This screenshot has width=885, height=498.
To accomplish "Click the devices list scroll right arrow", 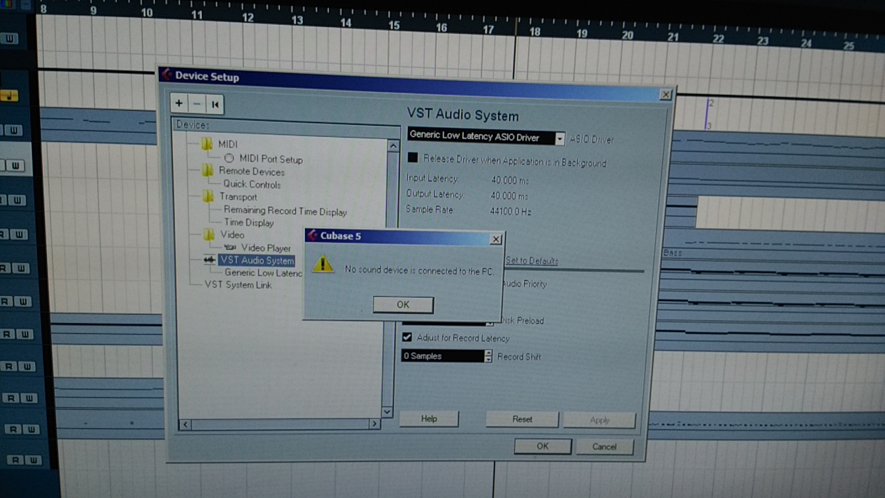I will (x=375, y=424).
